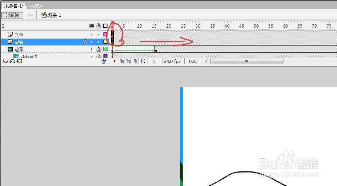Show all layers as outlines header box

[105, 26]
